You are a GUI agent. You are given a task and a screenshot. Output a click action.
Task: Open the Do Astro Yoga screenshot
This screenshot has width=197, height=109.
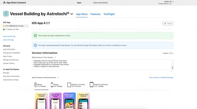point(55,101)
